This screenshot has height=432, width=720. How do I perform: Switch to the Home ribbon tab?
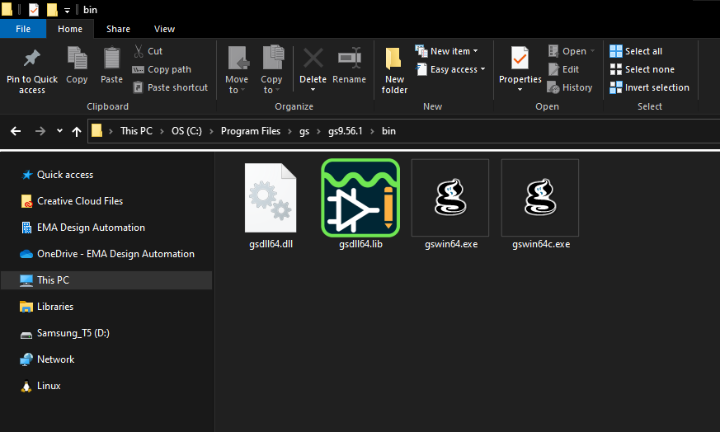pos(70,29)
